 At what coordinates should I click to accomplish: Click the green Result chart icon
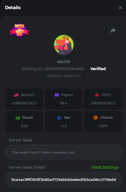pos(18,118)
